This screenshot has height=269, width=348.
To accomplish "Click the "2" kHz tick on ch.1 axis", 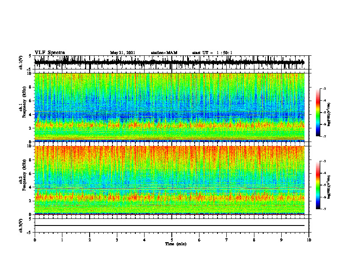I will tap(31, 128).
